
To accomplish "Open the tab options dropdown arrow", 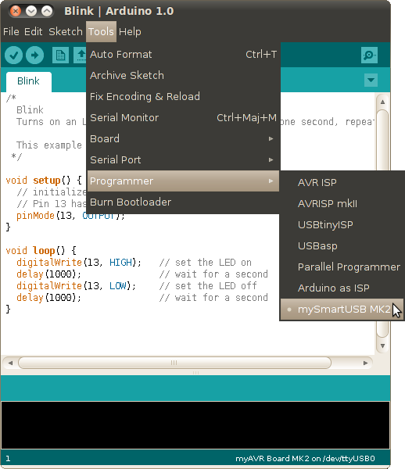I will (371, 80).
